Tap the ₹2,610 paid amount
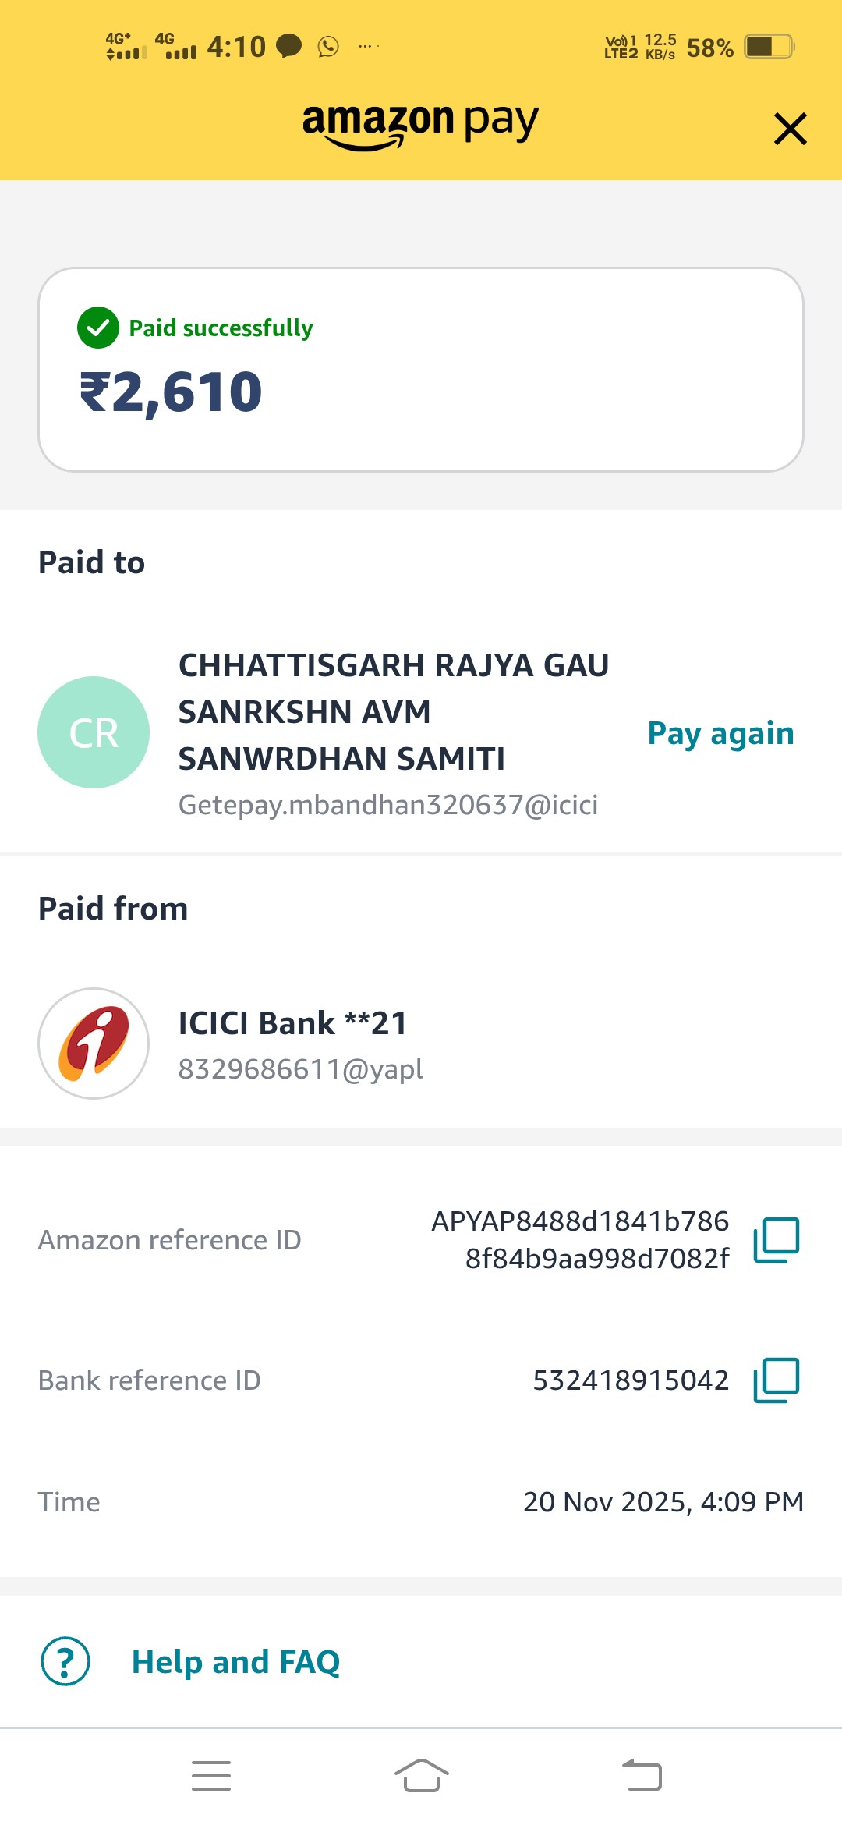Screen dimensions: 842x1825 coord(172,392)
